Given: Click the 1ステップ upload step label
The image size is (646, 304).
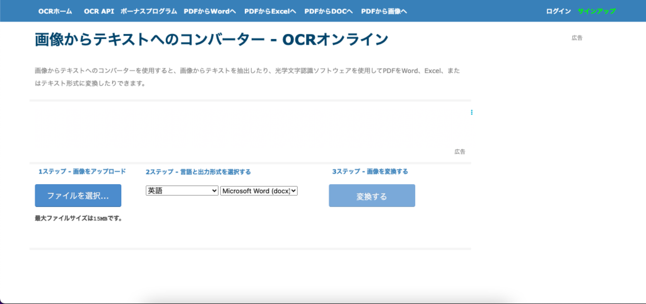Looking at the screenshot, I should pyautogui.click(x=82, y=172).
